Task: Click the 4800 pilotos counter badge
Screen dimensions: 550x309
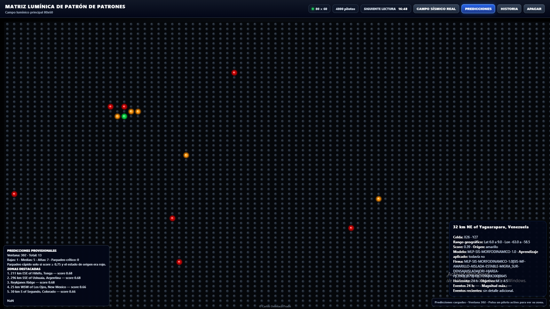Action: pyautogui.click(x=346, y=9)
